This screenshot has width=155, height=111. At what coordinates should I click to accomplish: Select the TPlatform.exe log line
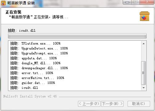point(35,43)
